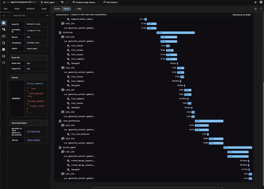This screenshot has width=264, height=189.
Task: Select the compute_blast_radius trace row
Action: pos(154,19)
